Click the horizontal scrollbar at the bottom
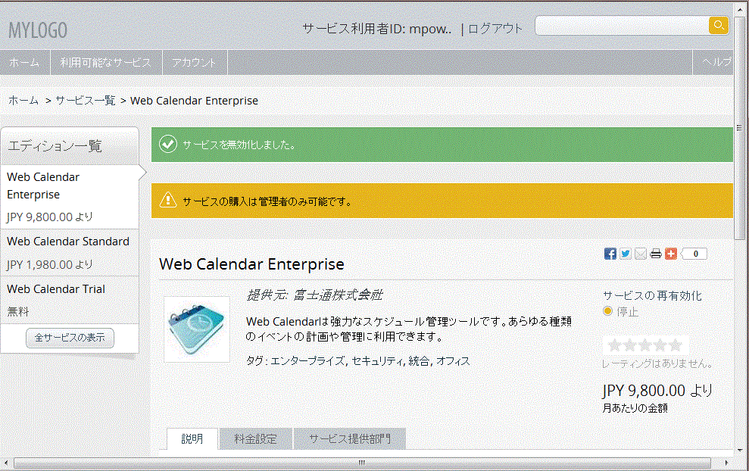749x471 pixels. 362,463
